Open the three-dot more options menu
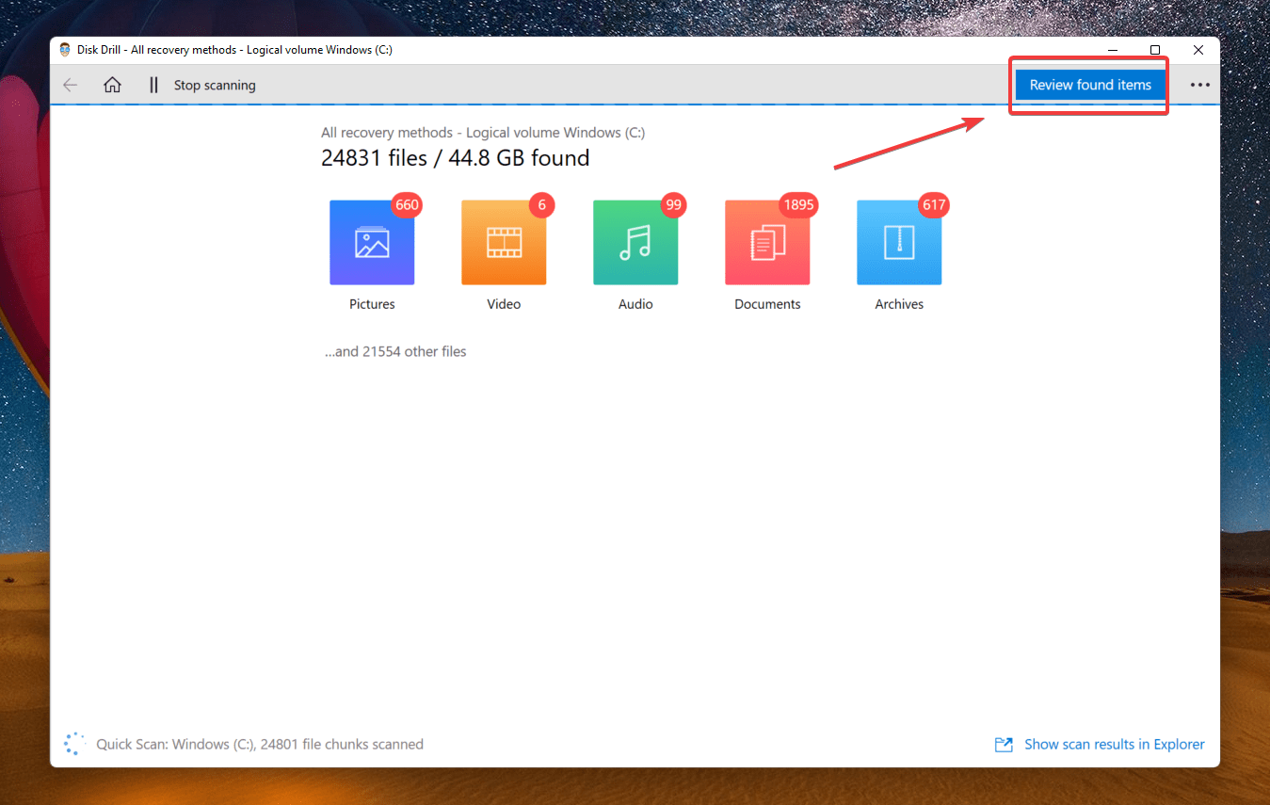Viewport: 1270px width, 805px height. pyautogui.click(x=1199, y=85)
